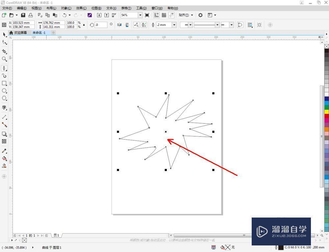
Task: Mirror the selected object horizontally
Action: [118, 25]
